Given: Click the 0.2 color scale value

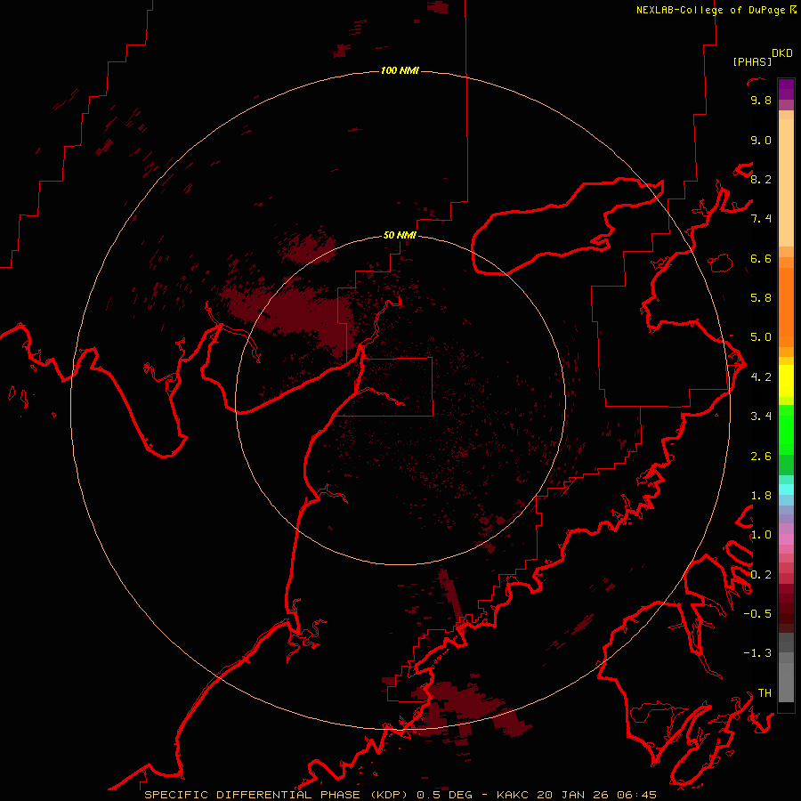Looking at the screenshot, I should click(x=761, y=575).
